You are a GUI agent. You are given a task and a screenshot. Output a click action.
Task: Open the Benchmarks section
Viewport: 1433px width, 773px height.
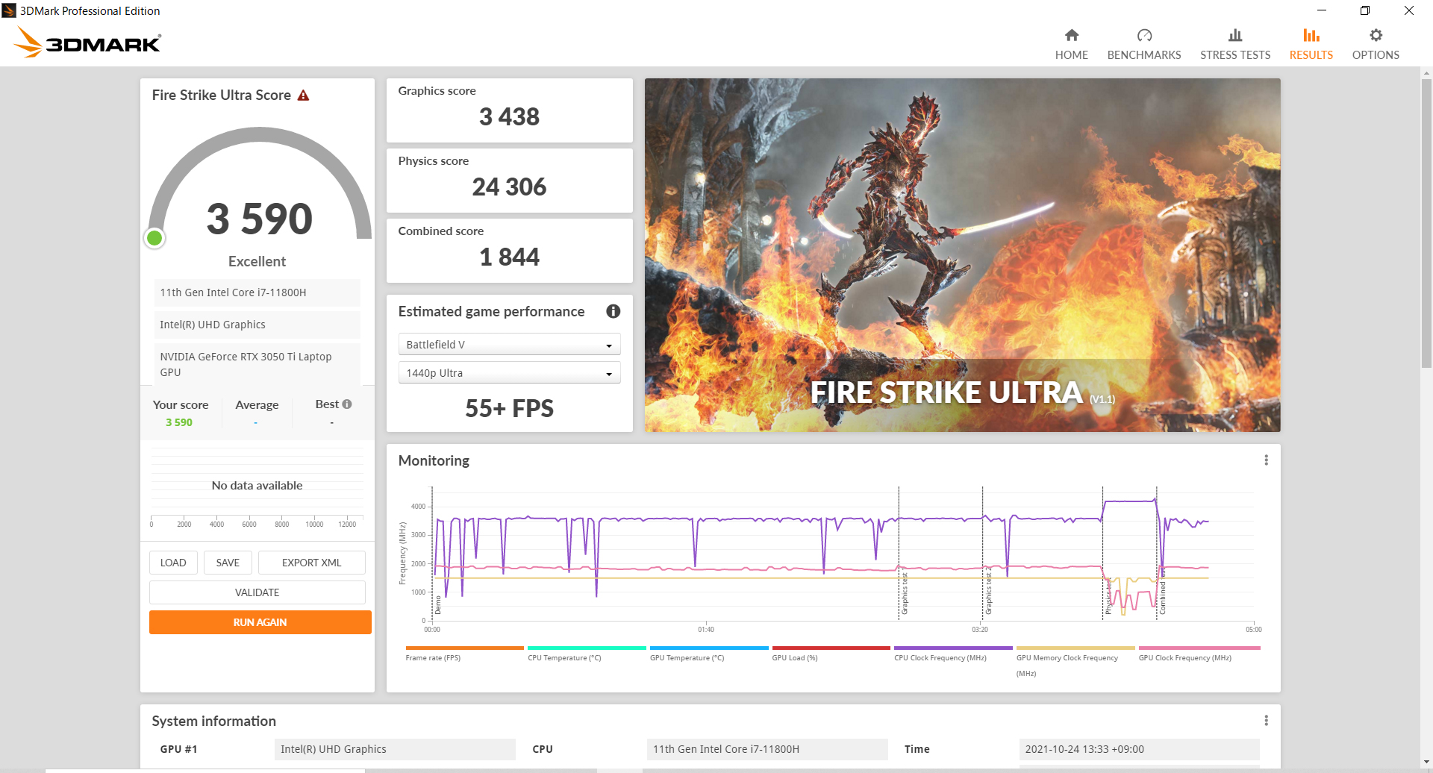tap(1143, 44)
